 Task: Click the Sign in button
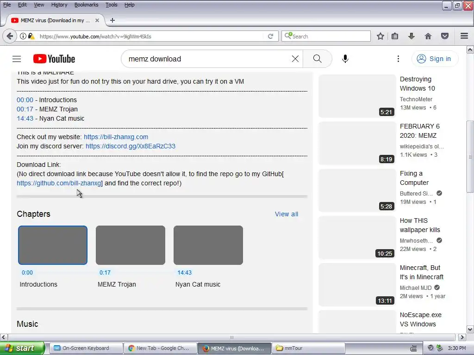[434, 59]
